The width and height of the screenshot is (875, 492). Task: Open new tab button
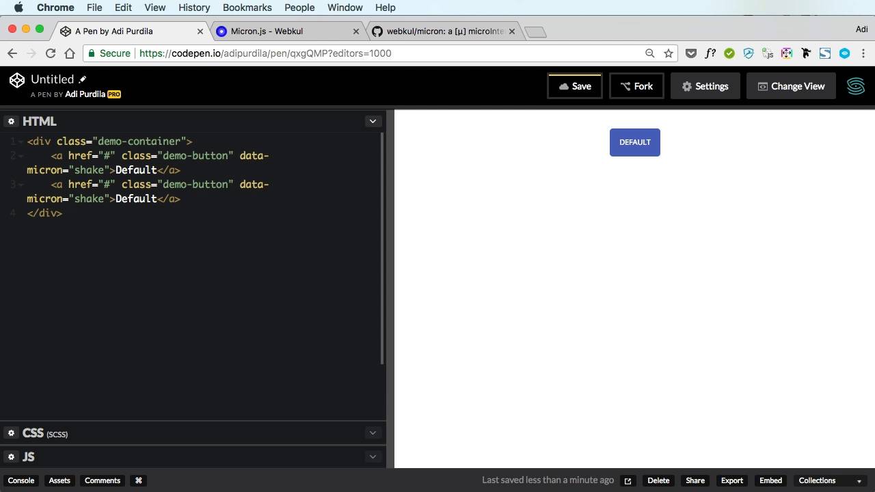536,32
